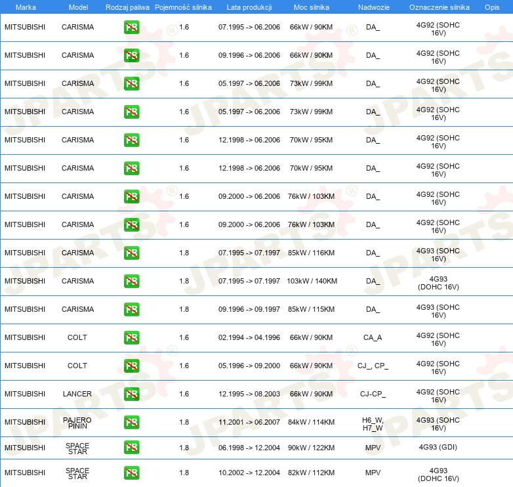Select the date range 02.1994 -> 04.1996
Viewport: 513px width, 487px height.
[x=249, y=337]
